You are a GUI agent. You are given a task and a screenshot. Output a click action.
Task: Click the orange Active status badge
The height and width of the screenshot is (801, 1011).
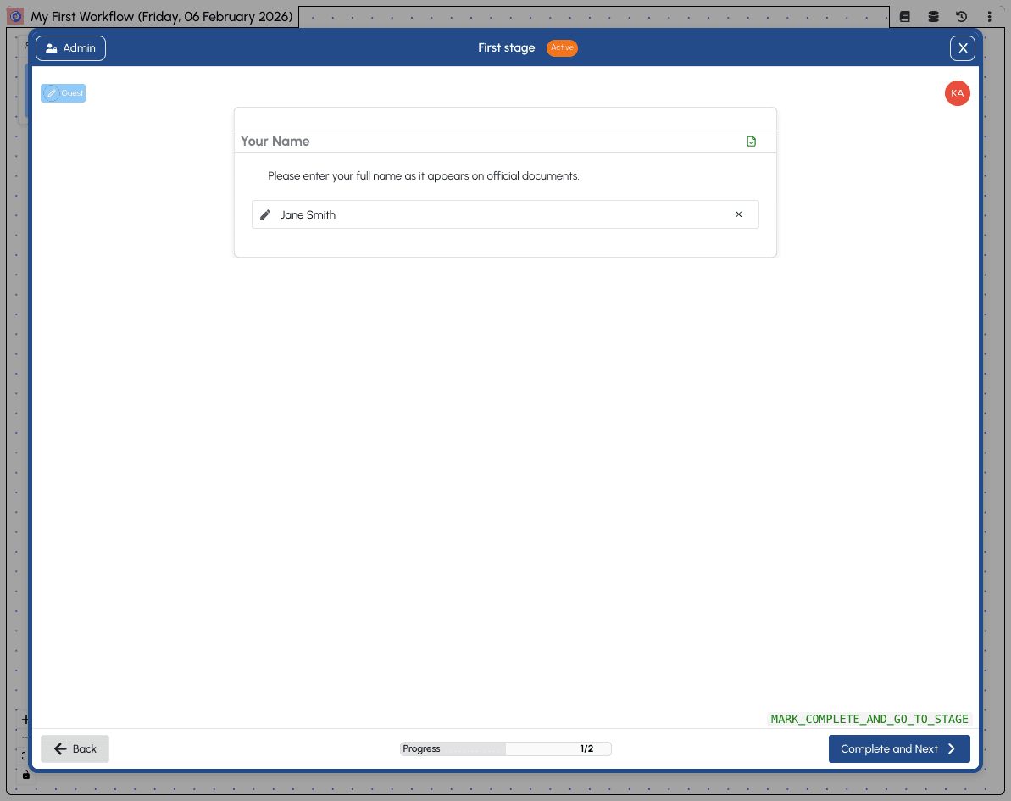(x=562, y=48)
